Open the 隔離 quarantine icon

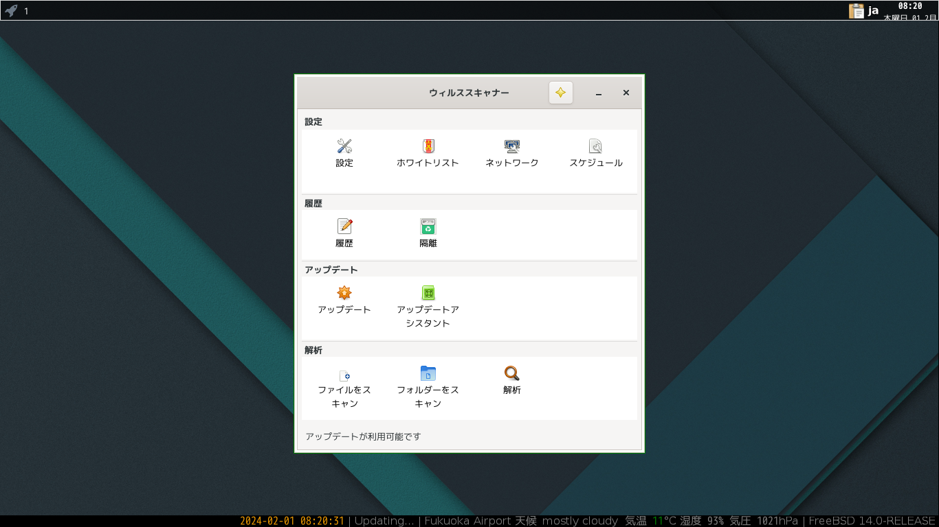coord(428,226)
